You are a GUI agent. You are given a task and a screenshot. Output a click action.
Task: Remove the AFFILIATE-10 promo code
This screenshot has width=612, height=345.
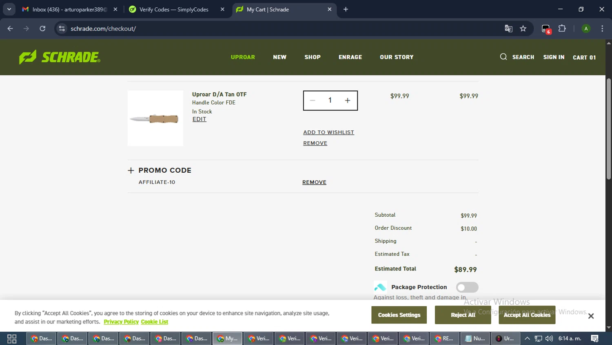[314, 182]
